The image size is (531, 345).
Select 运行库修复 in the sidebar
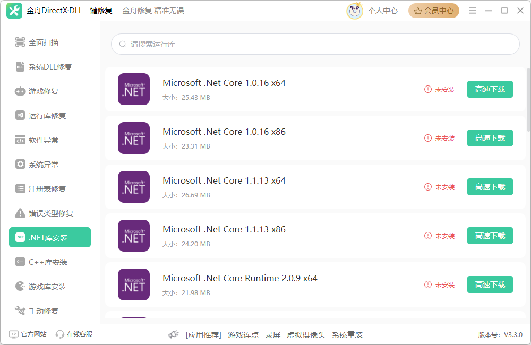click(50, 116)
